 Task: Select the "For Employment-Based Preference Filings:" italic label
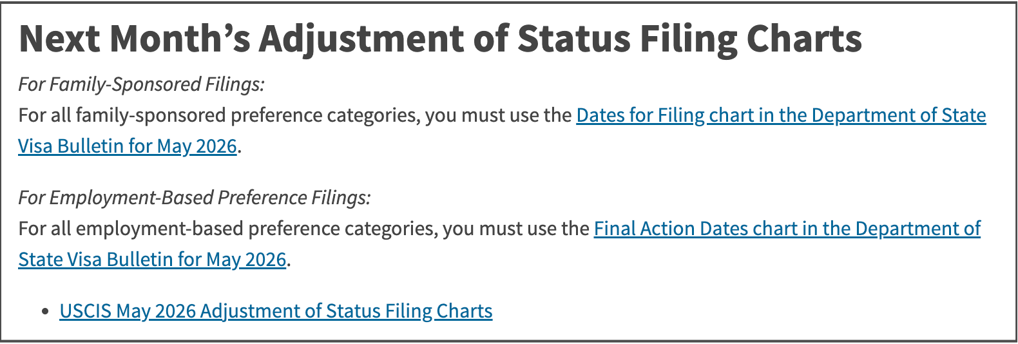point(195,198)
